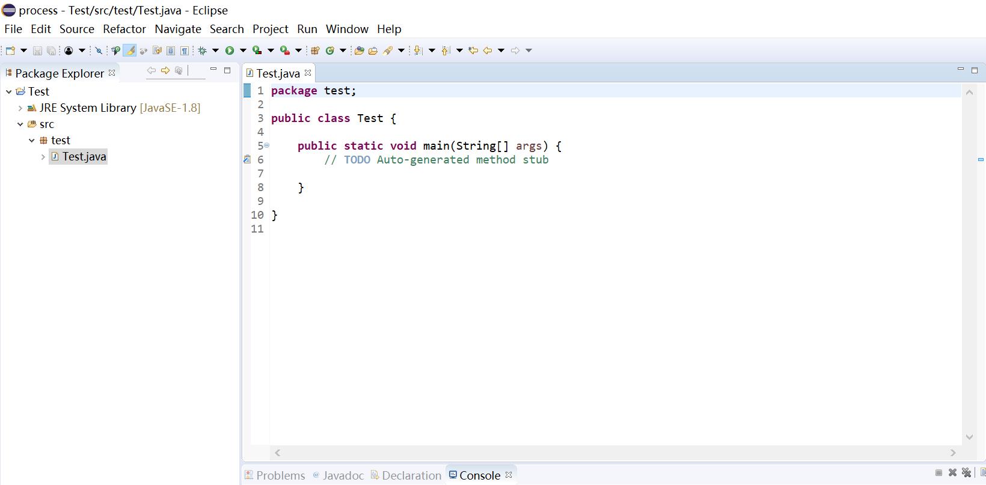This screenshot has width=986, height=485.
Task: Toggle Word Wrap in editor toolbar
Action: 157,50
